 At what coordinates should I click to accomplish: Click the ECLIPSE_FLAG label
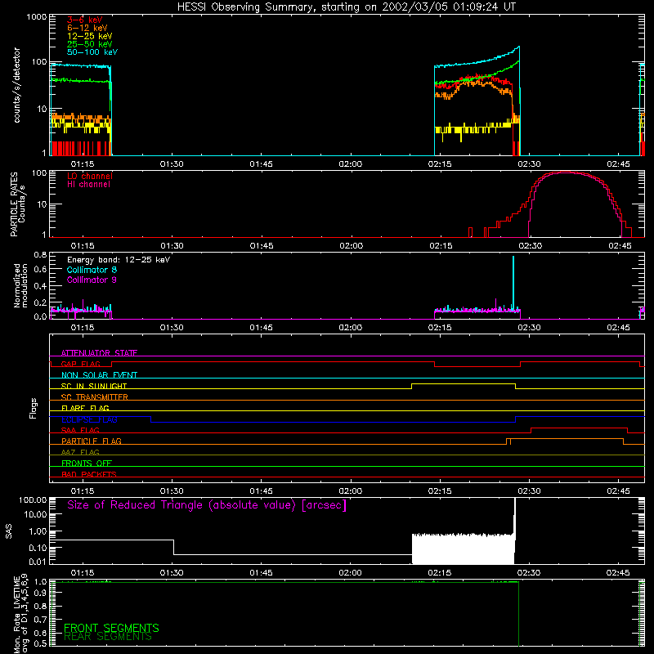[x=89, y=419]
